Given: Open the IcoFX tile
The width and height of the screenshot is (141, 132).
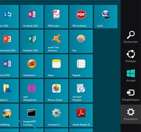Looking at the screenshot, I should [x=106, y=17].
